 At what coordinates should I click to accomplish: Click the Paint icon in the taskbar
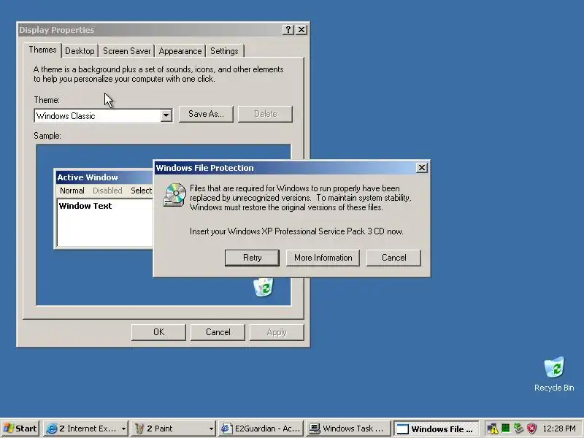[x=139, y=429]
